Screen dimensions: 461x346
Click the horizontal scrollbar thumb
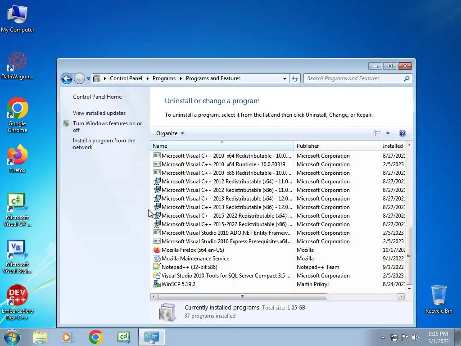[x=243, y=296]
